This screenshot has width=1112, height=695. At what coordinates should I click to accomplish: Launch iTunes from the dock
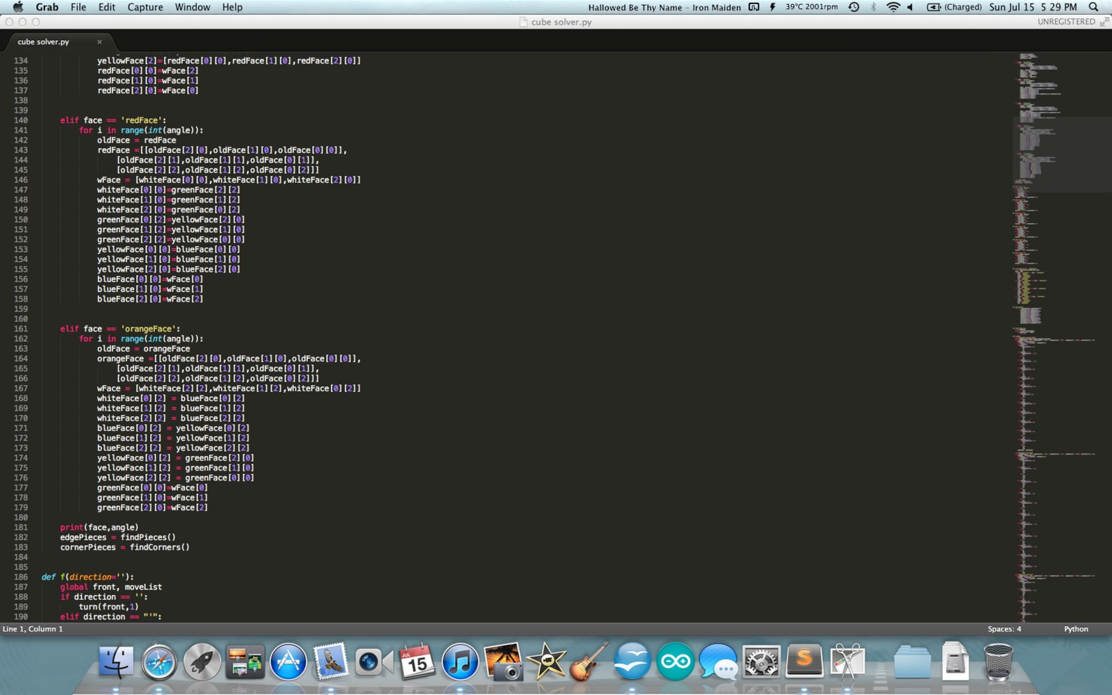(x=460, y=661)
